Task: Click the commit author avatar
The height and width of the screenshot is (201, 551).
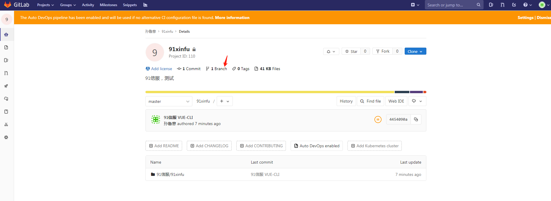Action: (x=156, y=119)
